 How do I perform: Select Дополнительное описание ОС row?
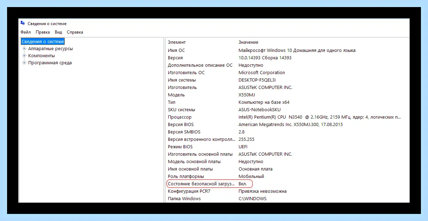coord(200,65)
